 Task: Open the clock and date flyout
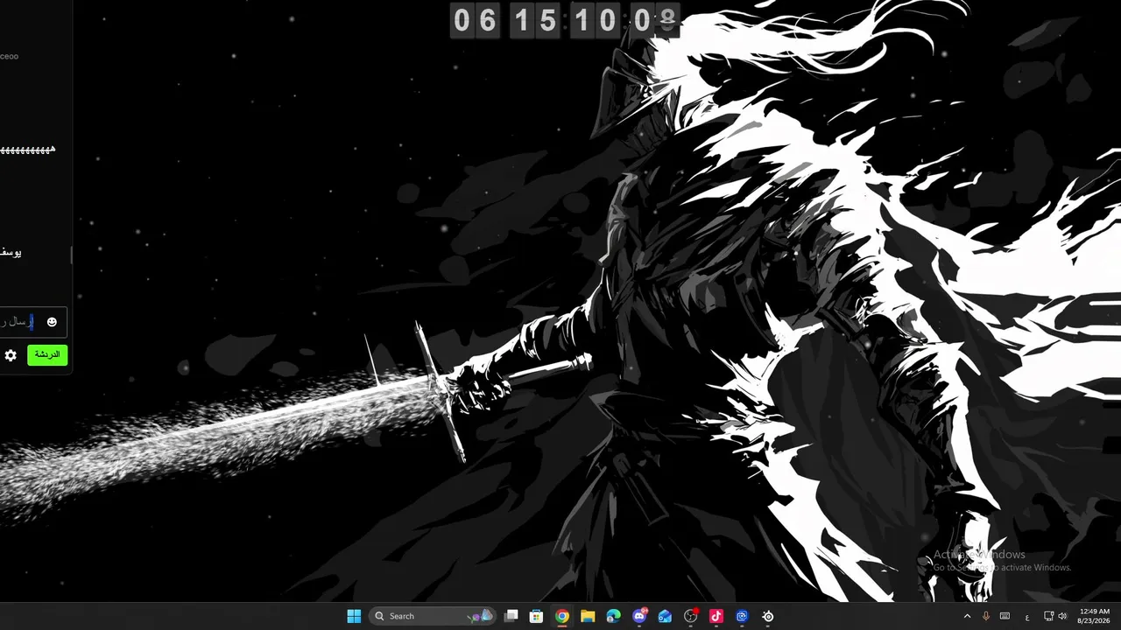(1094, 616)
